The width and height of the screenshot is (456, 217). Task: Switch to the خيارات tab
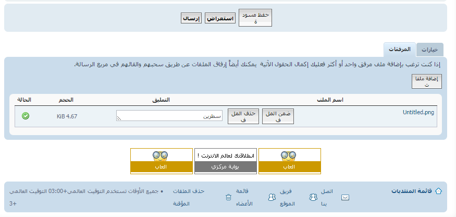(x=430, y=50)
